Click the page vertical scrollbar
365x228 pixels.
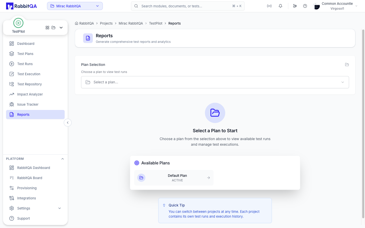click(363, 124)
